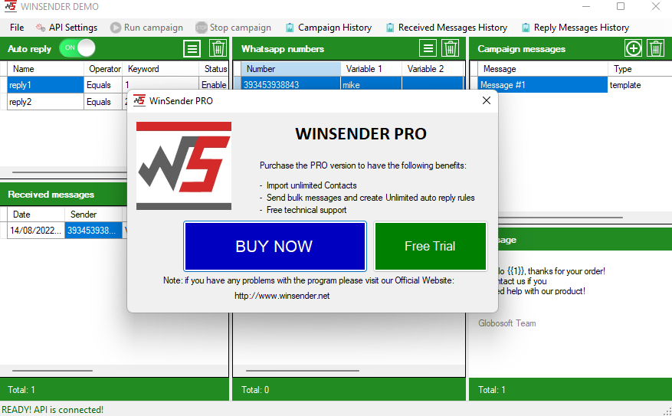Click the mike Variable 1 cell
Image resolution: width=672 pixels, height=416 pixels.
click(372, 85)
